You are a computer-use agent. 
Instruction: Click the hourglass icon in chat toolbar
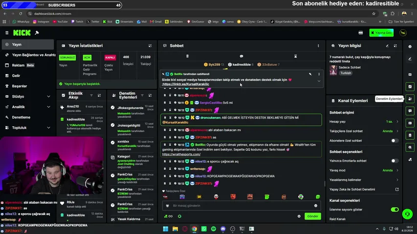pos(295,56)
